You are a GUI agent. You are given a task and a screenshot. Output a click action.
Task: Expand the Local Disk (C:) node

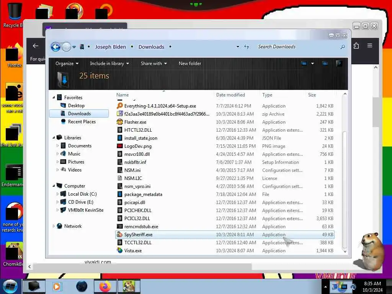click(x=57, y=194)
